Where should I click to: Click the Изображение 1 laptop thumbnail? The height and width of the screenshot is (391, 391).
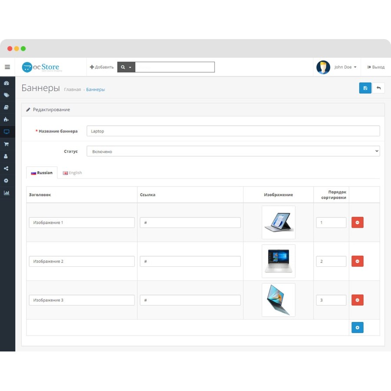tap(278, 222)
